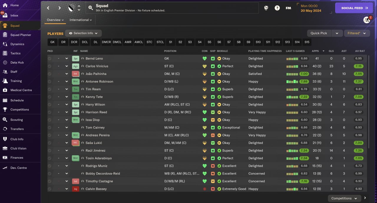Screen dimensions: 377x203
Task: Open position dropdown for Tom Cairney
Action: click(67, 127)
